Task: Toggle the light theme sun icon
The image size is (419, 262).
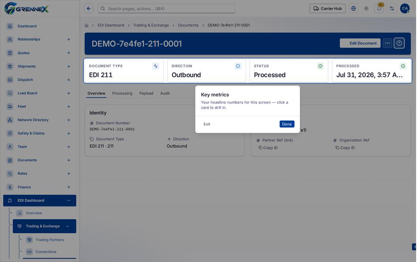Action: click(x=366, y=9)
